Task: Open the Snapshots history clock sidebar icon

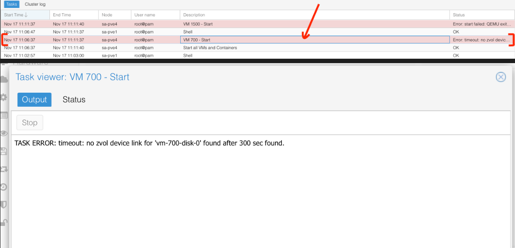Action: coord(4,187)
